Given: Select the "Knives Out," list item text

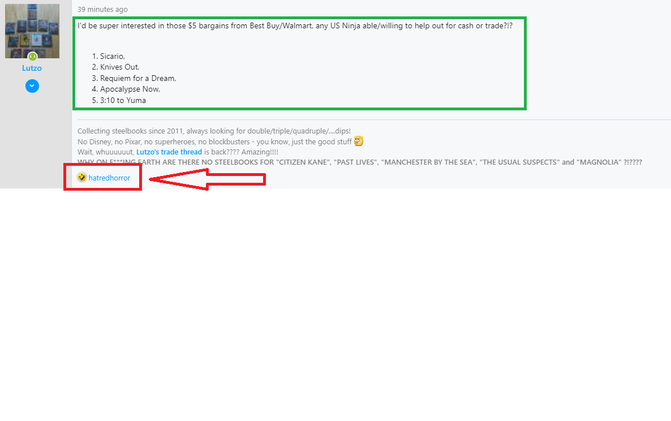Looking at the screenshot, I should coord(120,67).
